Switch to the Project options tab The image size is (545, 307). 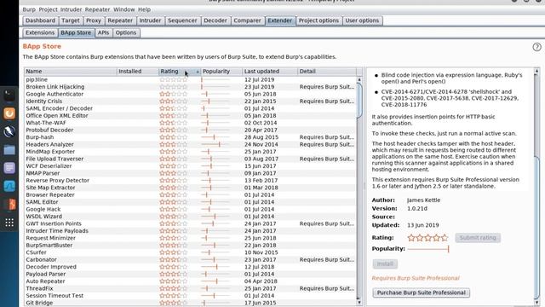pyautogui.click(x=318, y=20)
